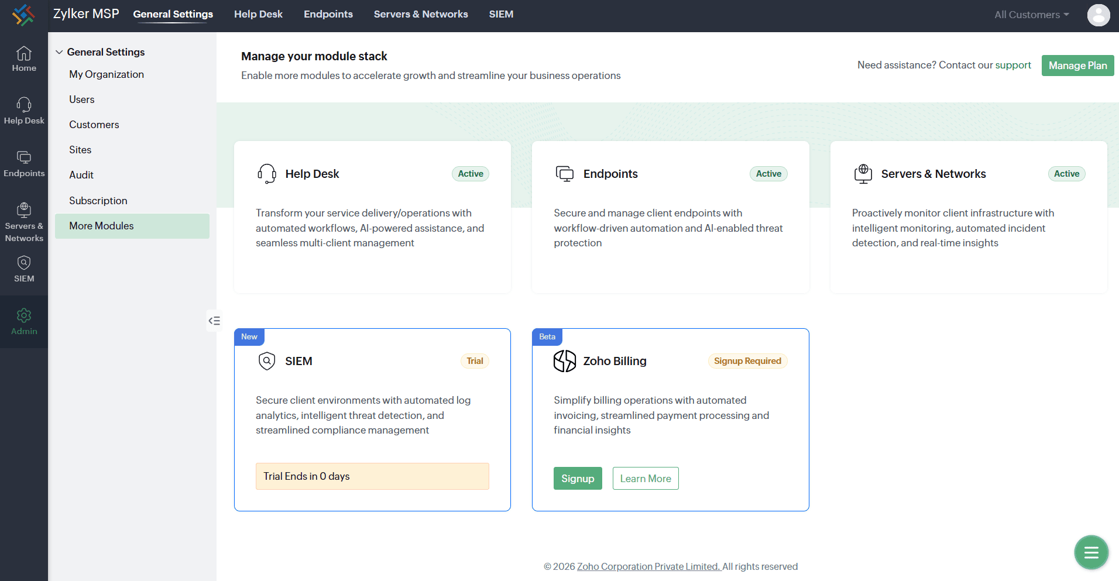Click the Endpoints card monitor icon
The height and width of the screenshot is (581, 1119).
tap(565, 174)
